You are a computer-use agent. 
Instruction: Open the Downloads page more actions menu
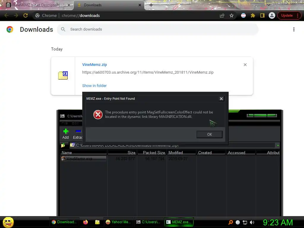tap(294, 29)
